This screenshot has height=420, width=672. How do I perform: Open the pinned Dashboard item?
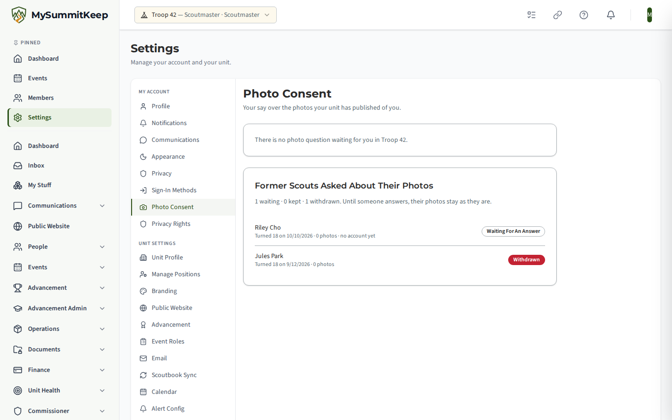(x=60, y=59)
